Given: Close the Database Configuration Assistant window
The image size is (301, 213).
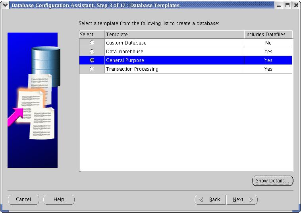Looking at the screenshot, I should 296,5.
